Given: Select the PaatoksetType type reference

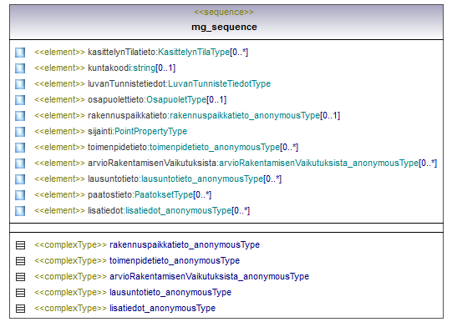Looking at the screenshot, I should [164, 194].
